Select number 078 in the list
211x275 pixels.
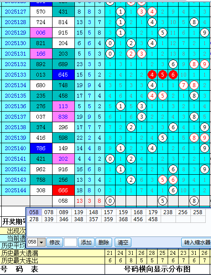pos(49,212)
